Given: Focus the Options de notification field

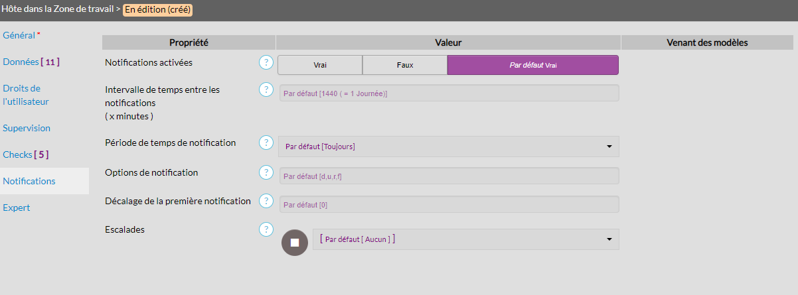Looking at the screenshot, I should click(448, 176).
